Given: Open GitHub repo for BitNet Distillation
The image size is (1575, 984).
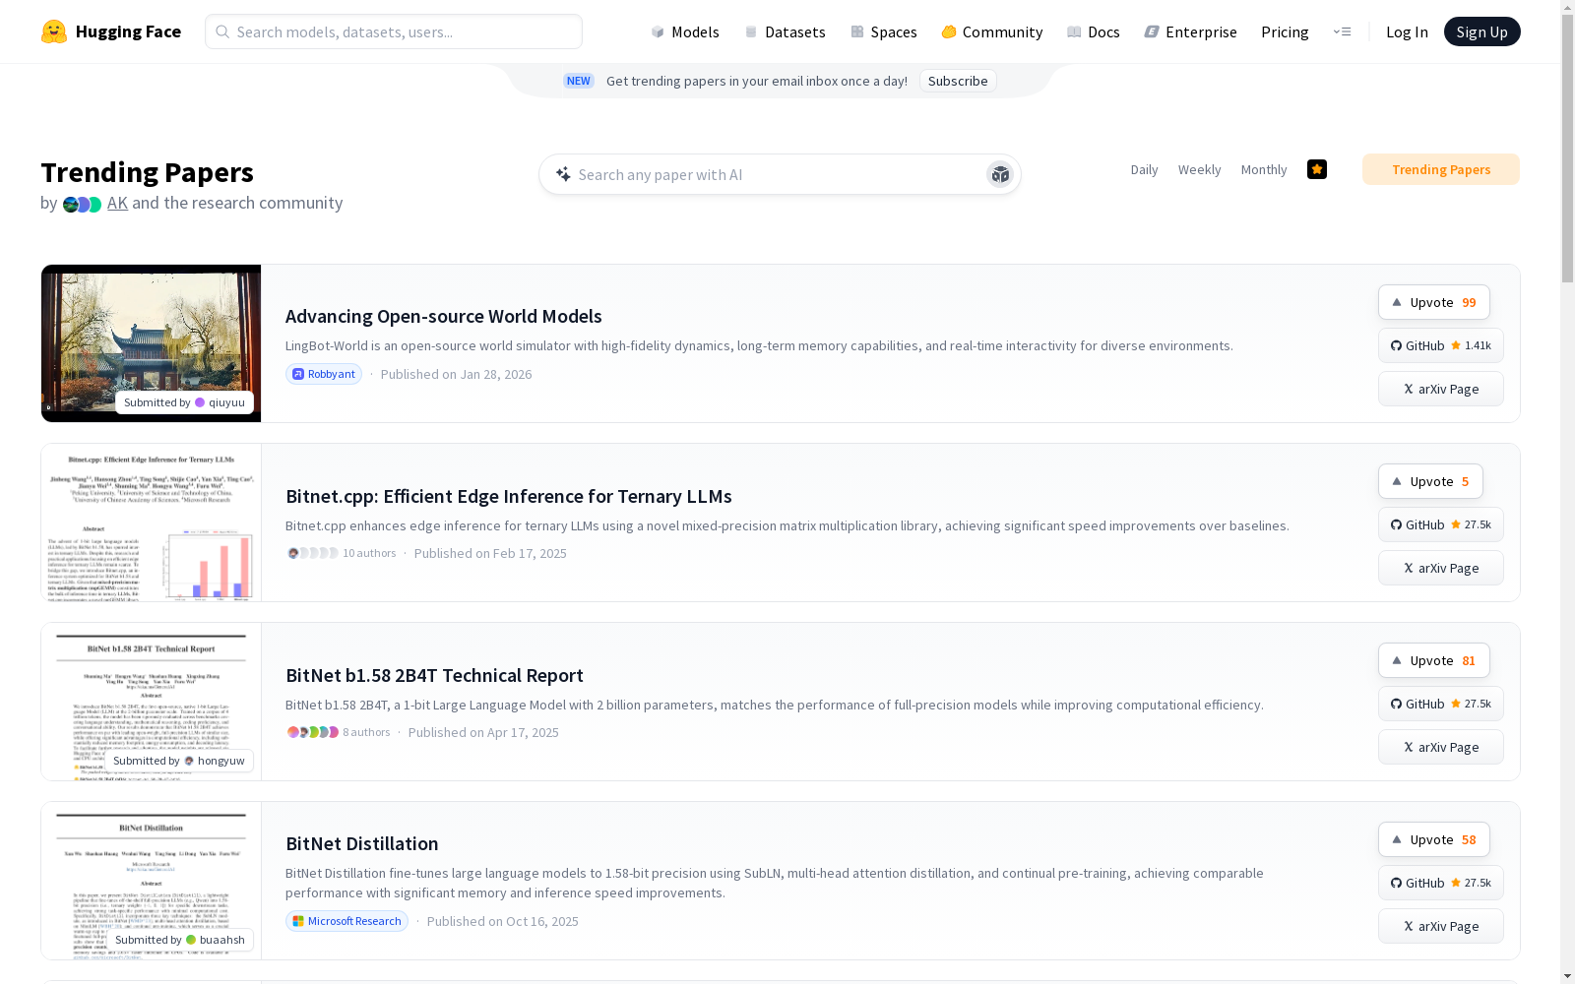Looking at the screenshot, I should click(1441, 883).
